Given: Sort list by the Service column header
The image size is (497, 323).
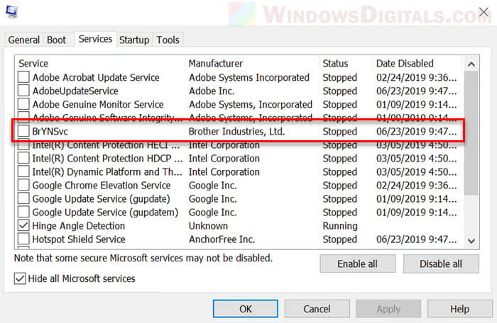Looking at the screenshot, I should coord(99,64).
